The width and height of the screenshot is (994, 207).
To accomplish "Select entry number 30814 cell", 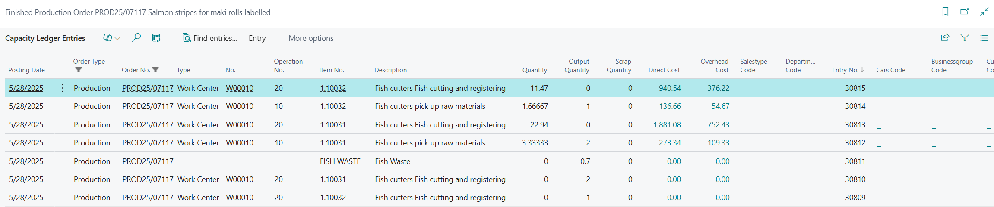I will pos(855,106).
